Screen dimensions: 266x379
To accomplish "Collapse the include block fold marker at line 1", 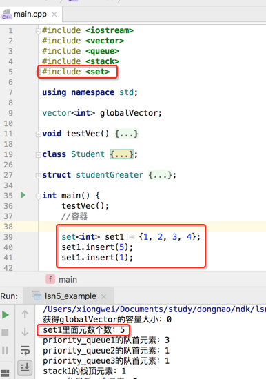I will (38, 31).
